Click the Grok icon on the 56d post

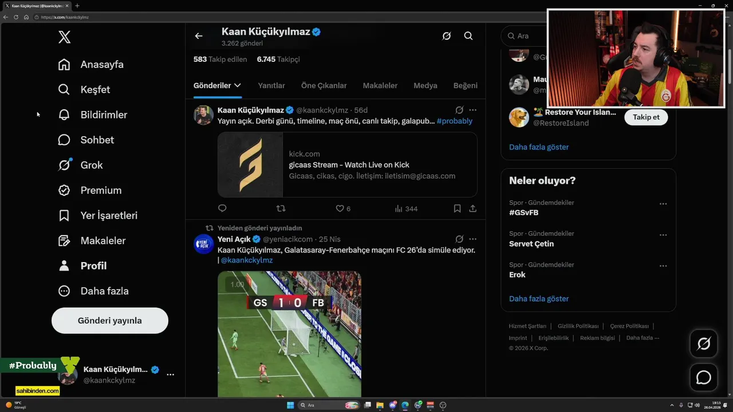(459, 110)
